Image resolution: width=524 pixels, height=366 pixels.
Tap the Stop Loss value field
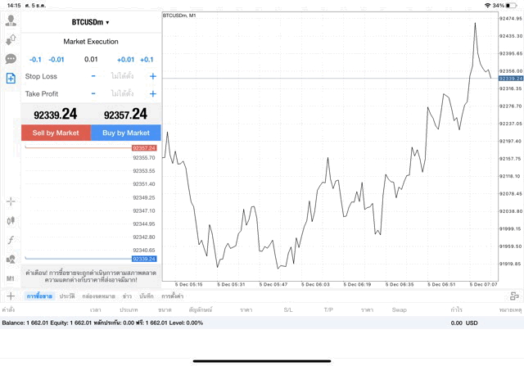point(122,76)
